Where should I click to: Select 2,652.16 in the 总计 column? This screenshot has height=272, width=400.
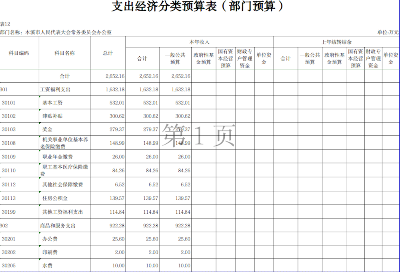pyautogui.click(x=115, y=76)
